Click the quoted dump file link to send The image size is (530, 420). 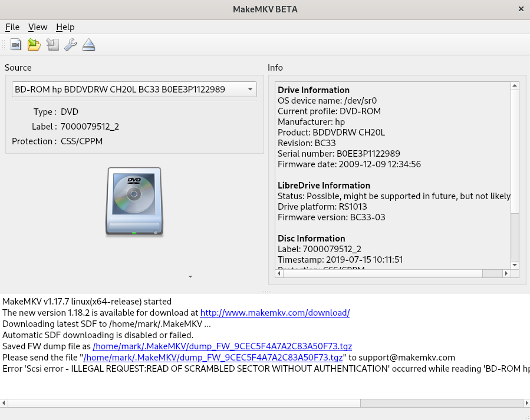(213, 358)
